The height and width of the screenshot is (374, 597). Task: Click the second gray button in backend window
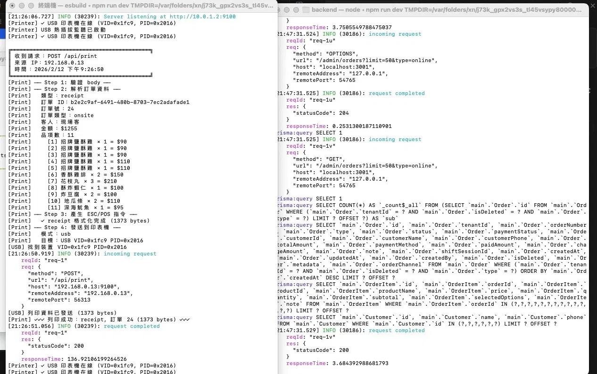(x=295, y=10)
